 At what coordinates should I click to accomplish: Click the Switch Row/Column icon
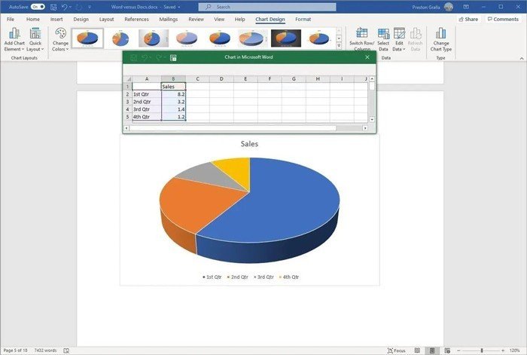362,38
